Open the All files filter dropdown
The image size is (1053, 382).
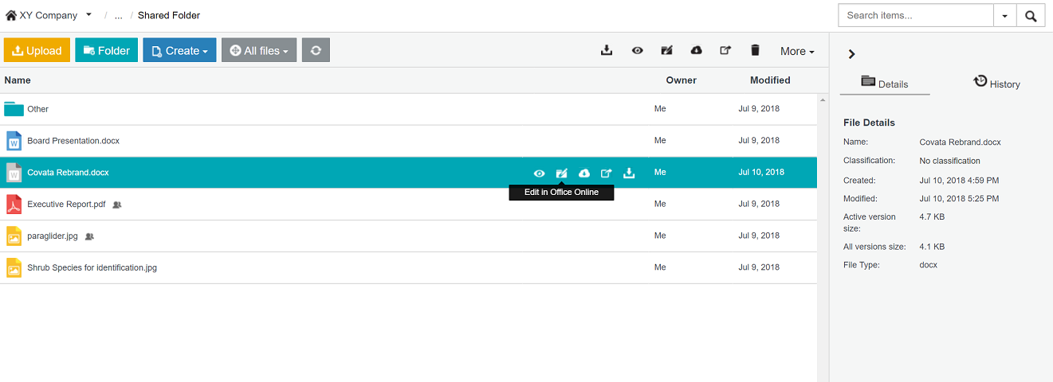point(259,50)
